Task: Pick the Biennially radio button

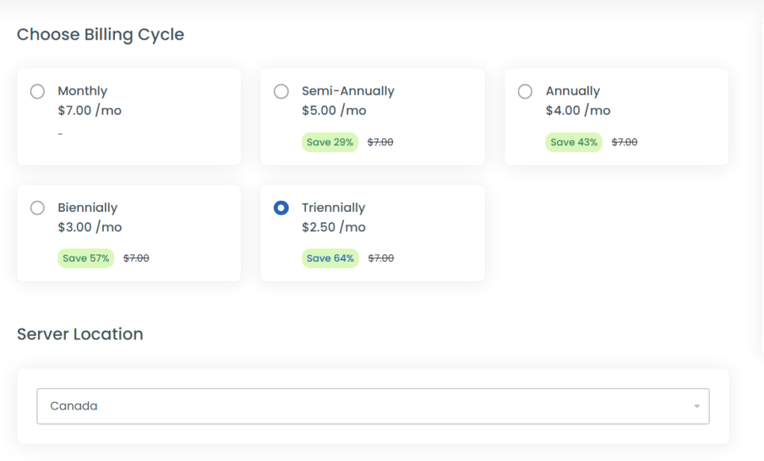Action: point(37,208)
